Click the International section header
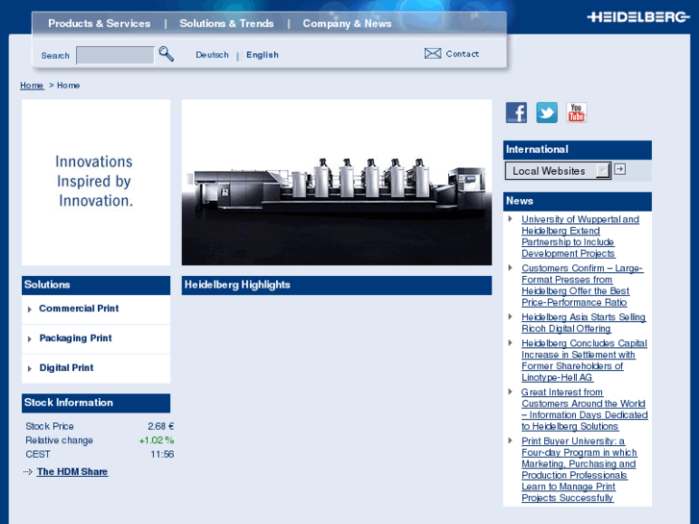The image size is (699, 524). coord(577,150)
